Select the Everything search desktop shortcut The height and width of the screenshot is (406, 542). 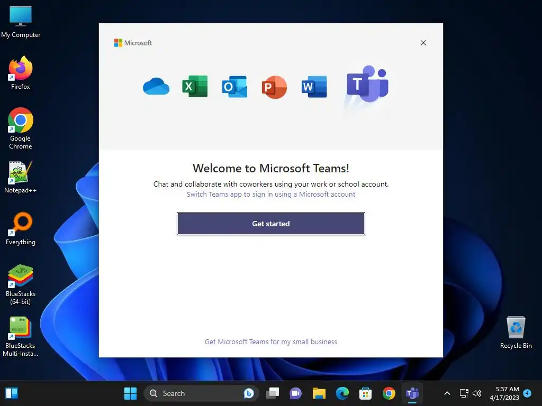(21, 229)
